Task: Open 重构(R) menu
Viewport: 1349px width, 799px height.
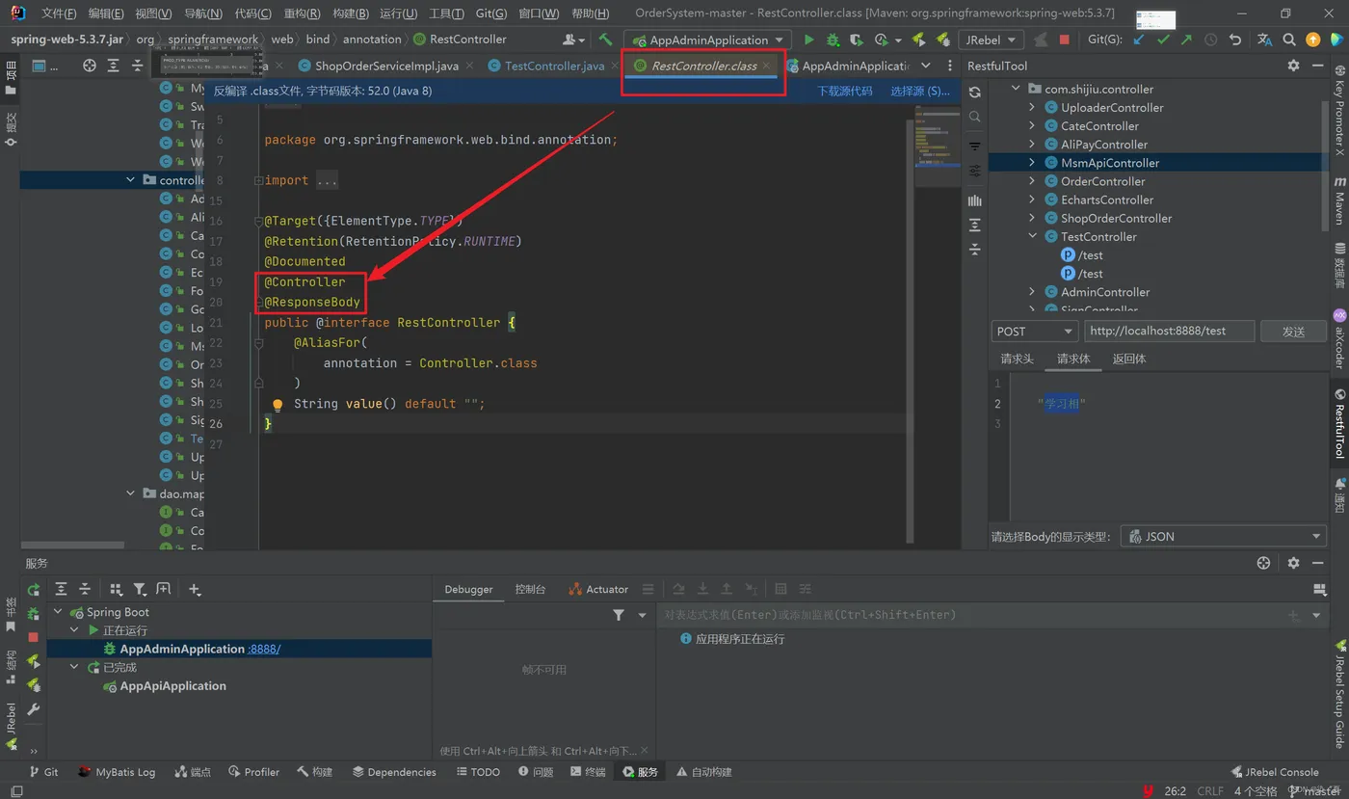Action: 303,13
